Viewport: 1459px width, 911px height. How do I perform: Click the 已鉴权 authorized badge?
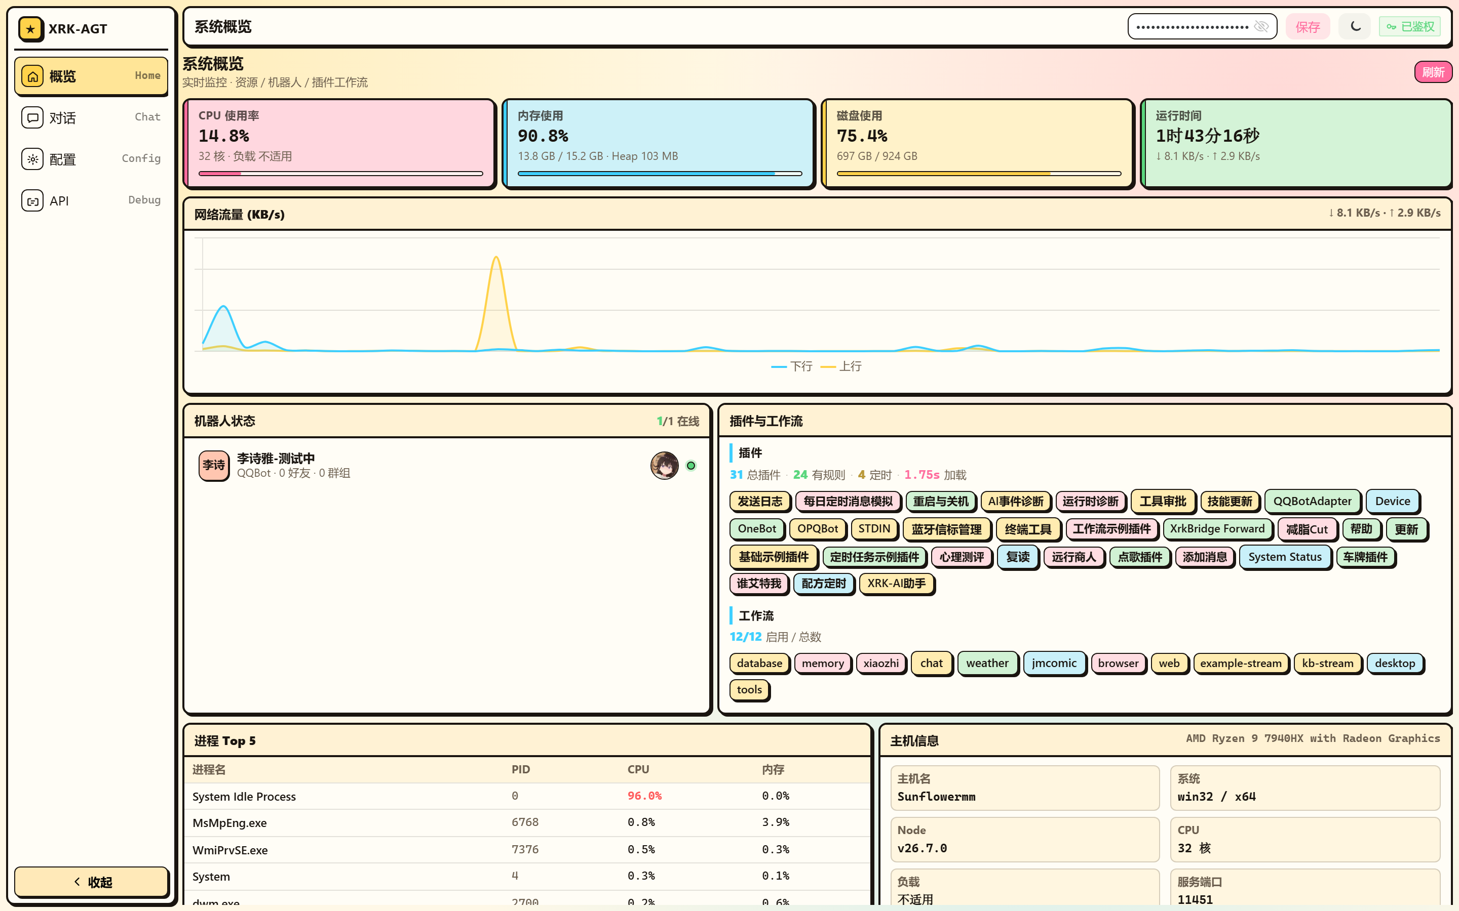[x=1410, y=26]
